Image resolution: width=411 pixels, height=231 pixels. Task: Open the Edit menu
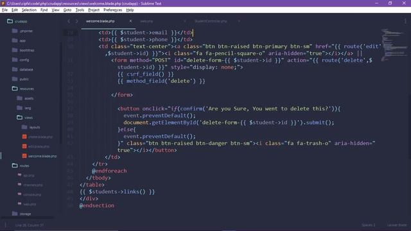[15, 10]
